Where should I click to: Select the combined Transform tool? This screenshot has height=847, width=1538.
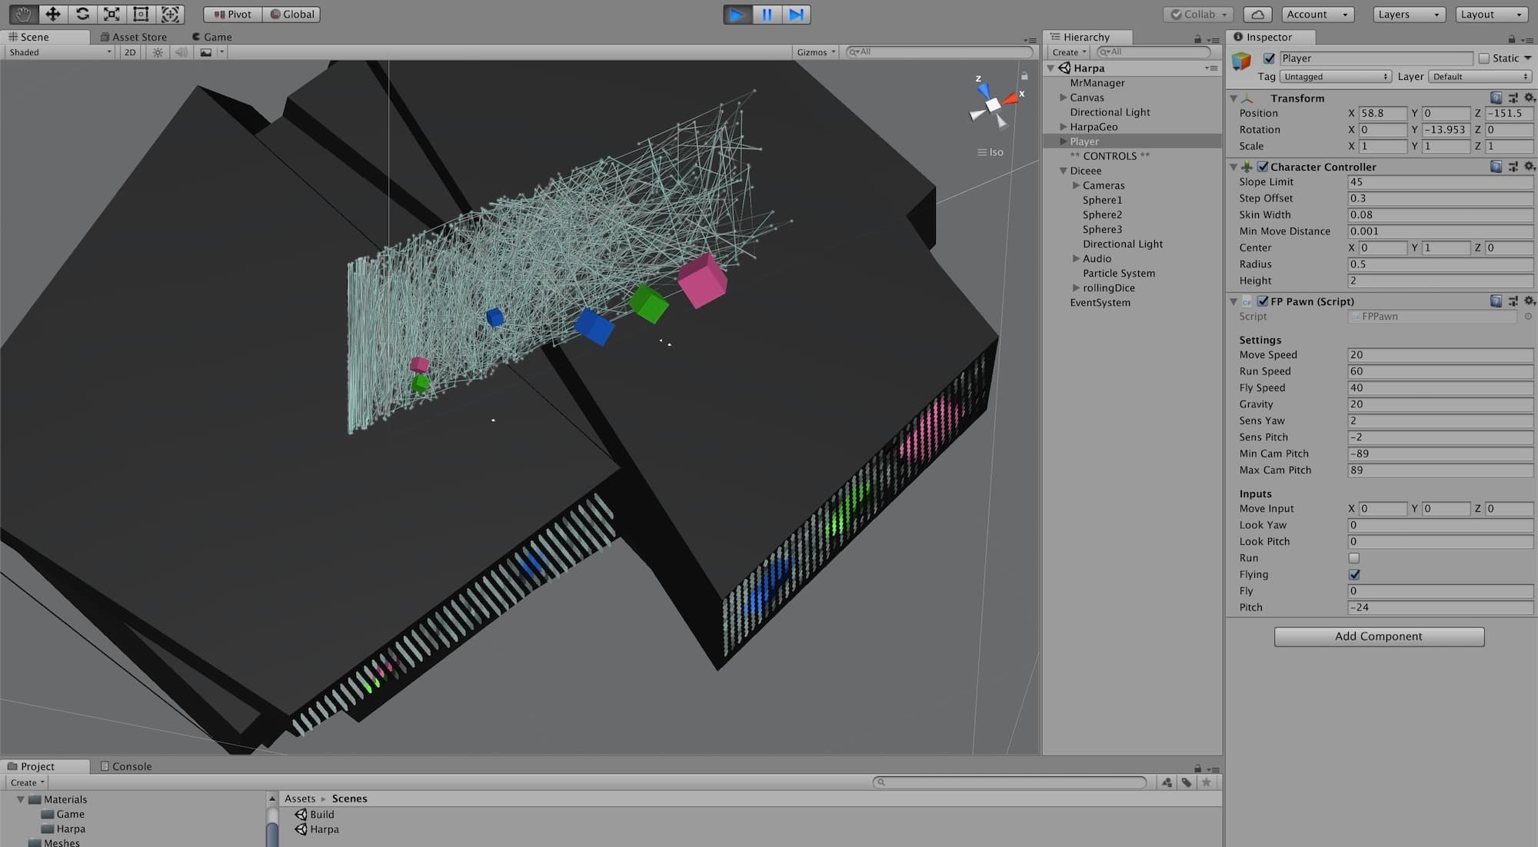(x=170, y=14)
